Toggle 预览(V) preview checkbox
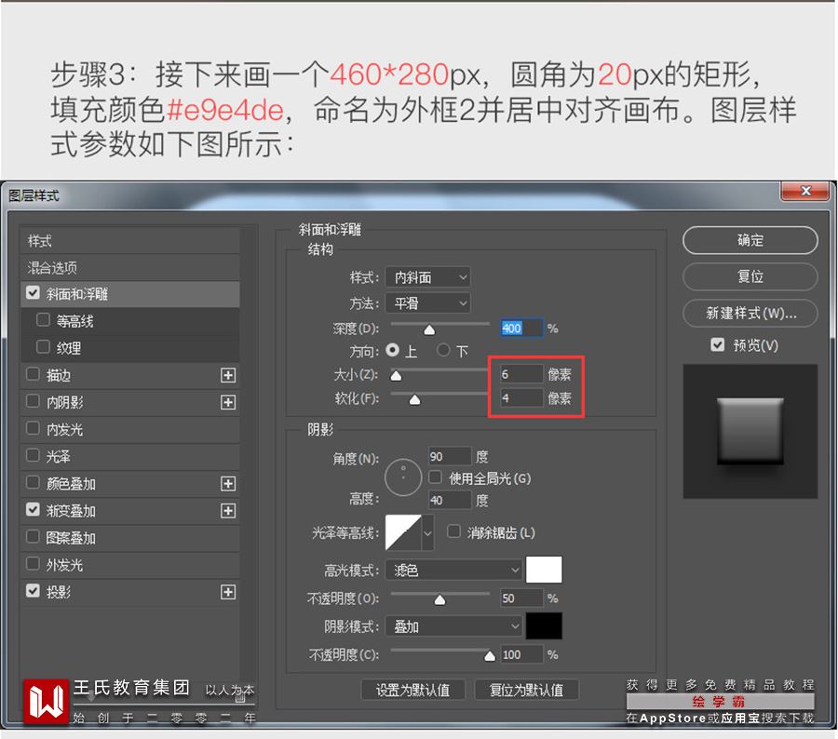 (718, 344)
